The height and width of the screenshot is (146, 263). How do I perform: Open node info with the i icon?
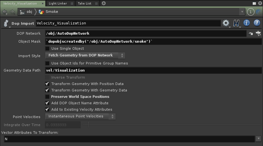click(247, 23)
